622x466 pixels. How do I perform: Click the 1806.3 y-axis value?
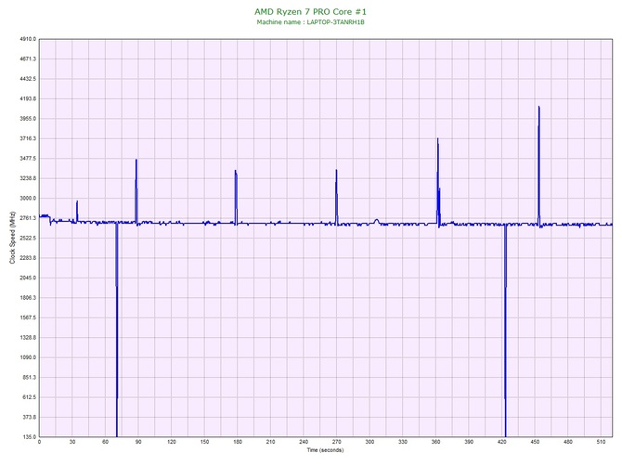pos(28,298)
